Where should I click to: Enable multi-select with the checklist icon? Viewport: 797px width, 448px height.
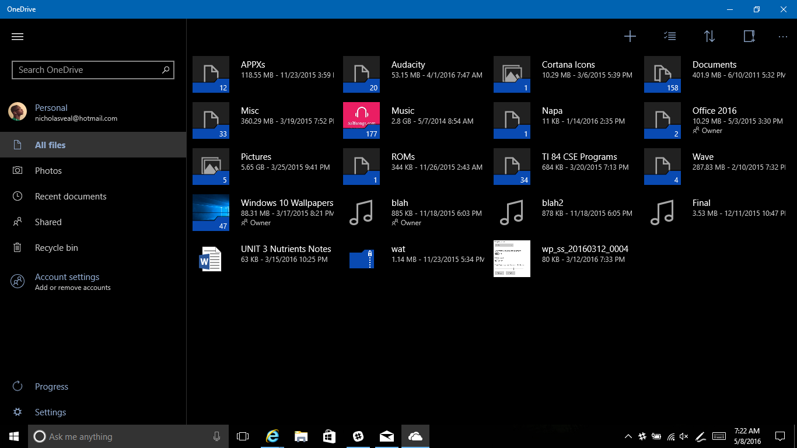point(670,37)
